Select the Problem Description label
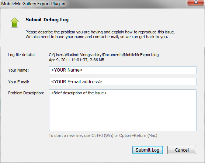Viewport: 205px width, 163px height. [26, 93]
